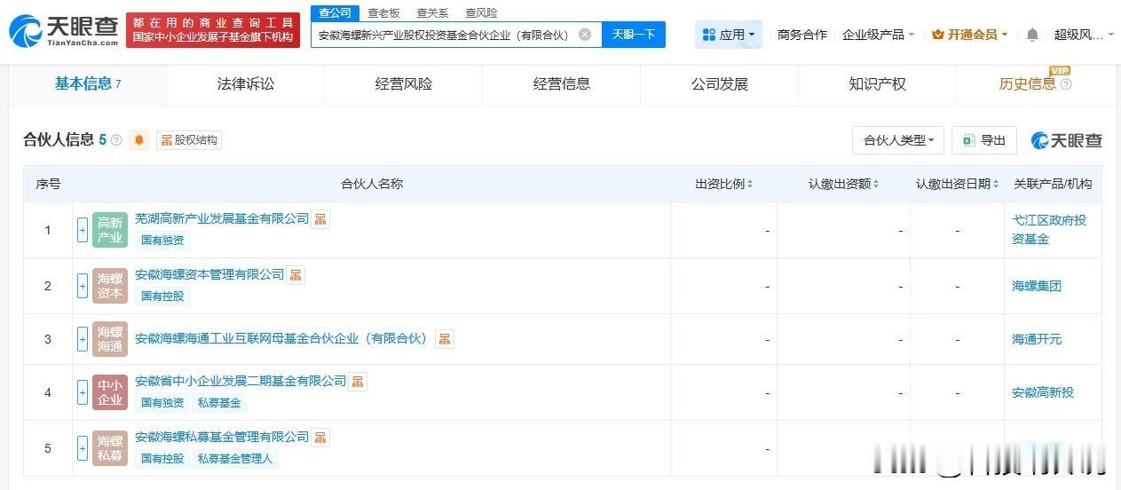Expand row 4 中小企业发展二期 with plus button
1121x490 pixels.
click(x=83, y=392)
